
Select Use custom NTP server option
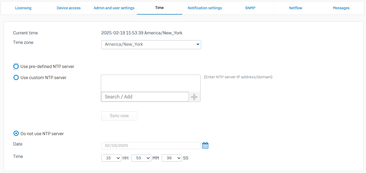pyautogui.click(x=16, y=78)
